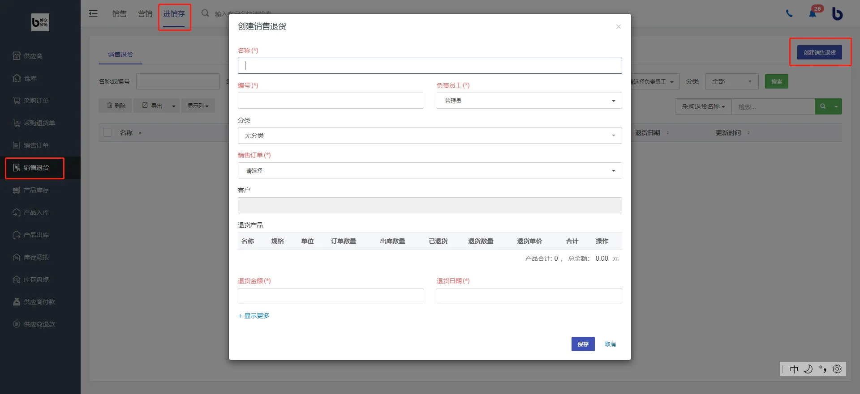This screenshot has width=860, height=394.
Task: Click the green search magnifier button
Action: 823,106
